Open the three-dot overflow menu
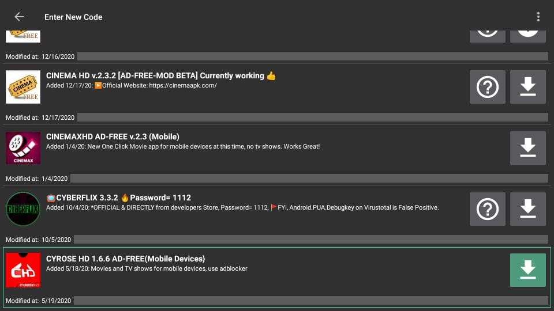 [x=538, y=17]
